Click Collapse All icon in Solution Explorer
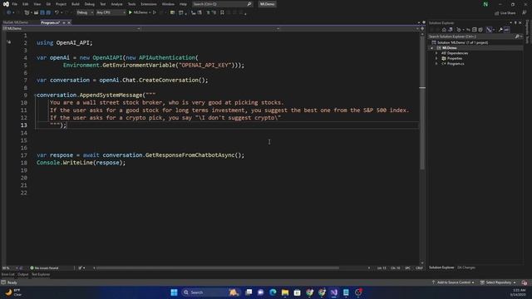 pos(475,30)
